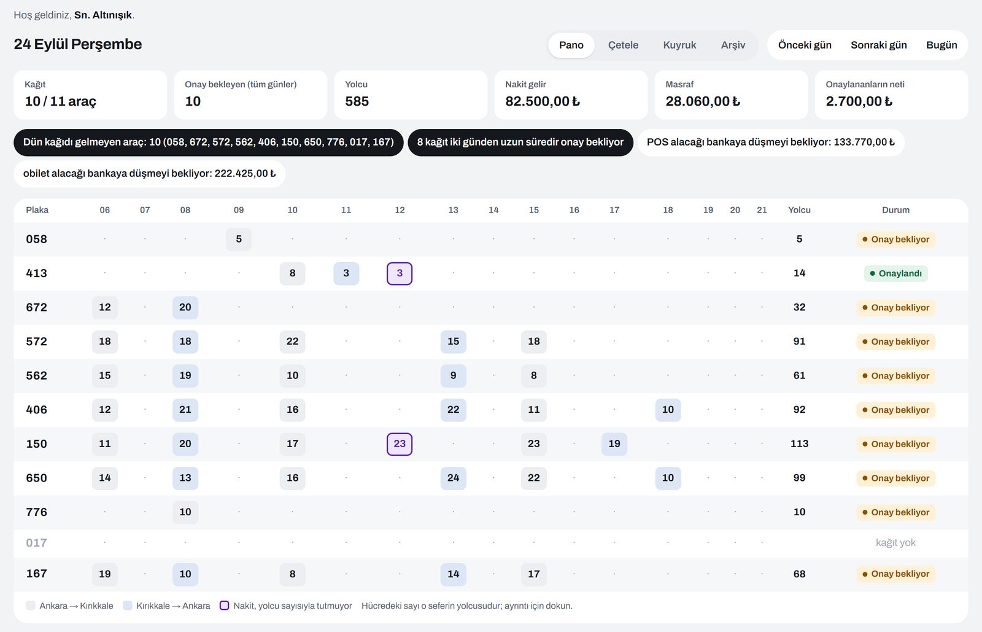Select the 15:00 cell '17' in row 167
This screenshot has height=632, width=982.
534,574
